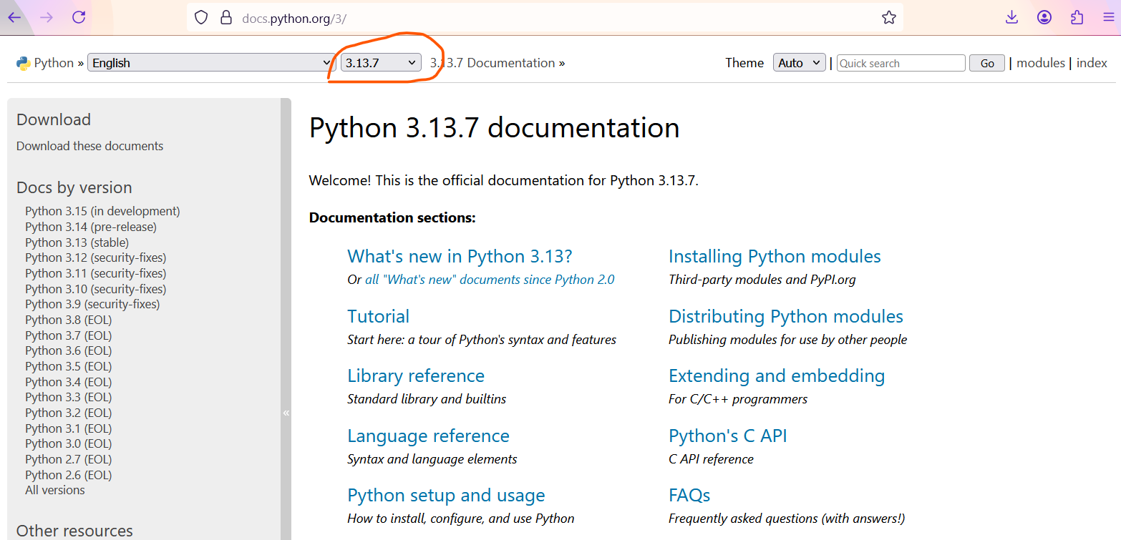Open the Tutorial section
The height and width of the screenshot is (540, 1121).
pos(378,316)
